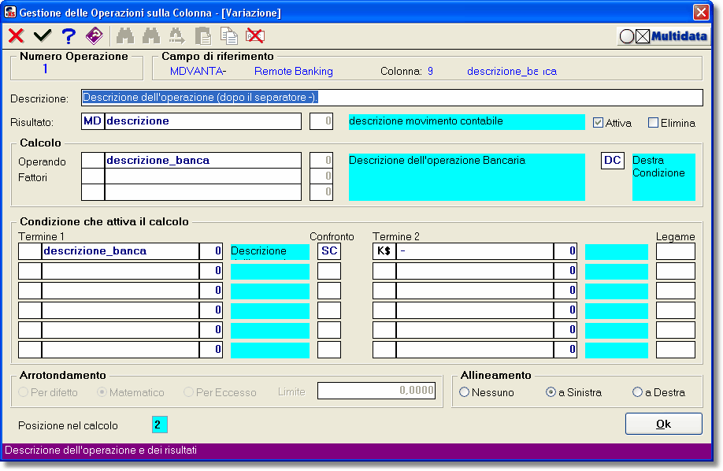Screen dimensions: 723x471
Task: Choose a Destra alignment
Action: tap(637, 392)
